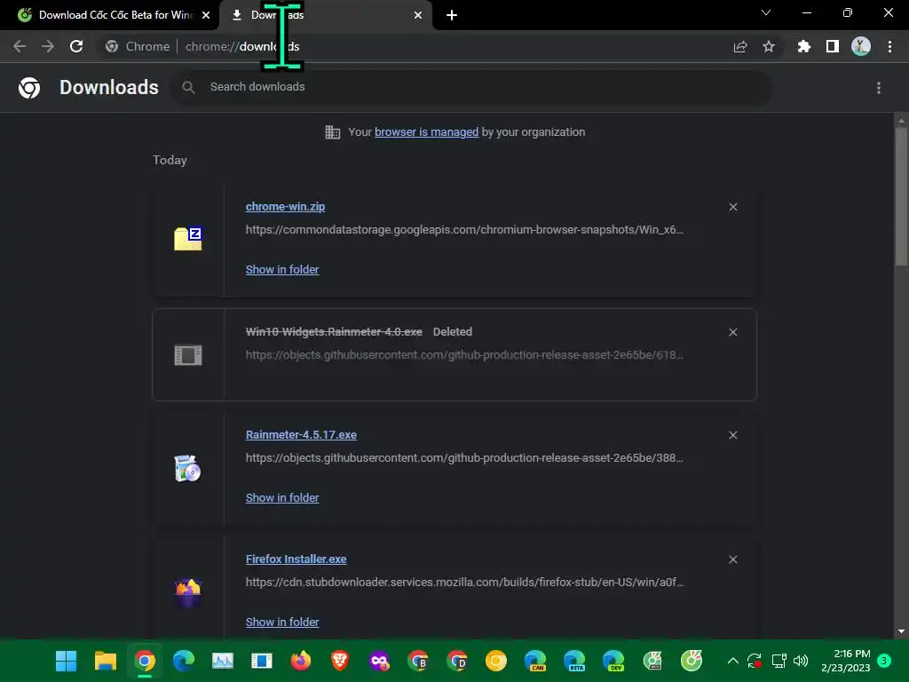Open Chrome Canary from the taskbar

pos(496,661)
